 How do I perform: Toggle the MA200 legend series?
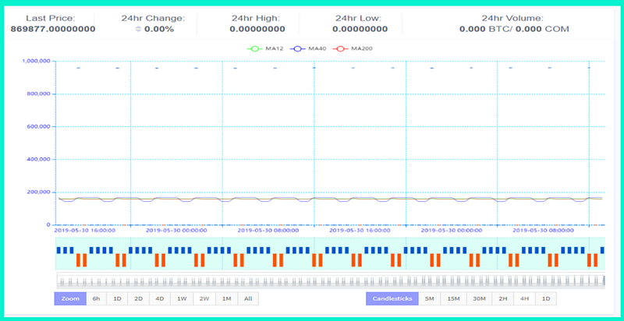[x=353, y=49]
